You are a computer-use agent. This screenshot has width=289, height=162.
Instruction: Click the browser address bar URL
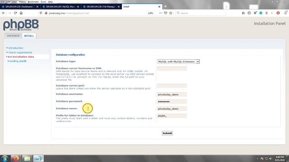point(69,13)
